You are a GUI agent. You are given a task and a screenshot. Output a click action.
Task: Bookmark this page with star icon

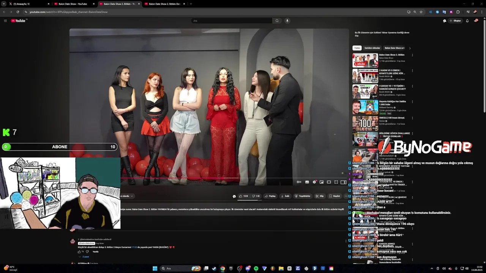pos(421,12)
